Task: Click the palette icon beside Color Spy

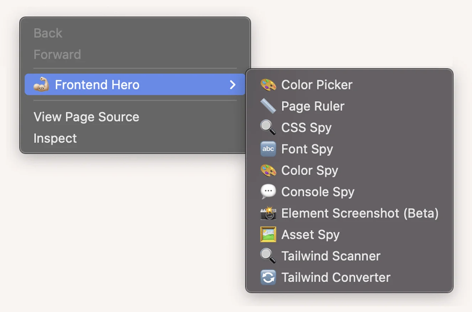Action: 268,170
